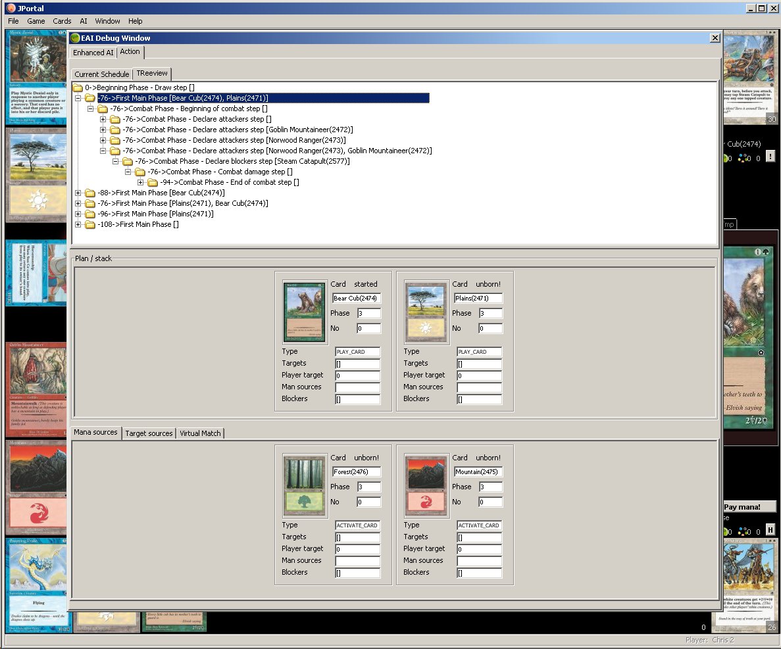Click the Targets field of the Forest card
Viewport: 781px width, 649px height.
pos(358,537)
